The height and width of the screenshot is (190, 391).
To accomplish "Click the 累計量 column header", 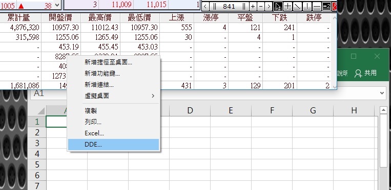I will click(x=20, y=18).
